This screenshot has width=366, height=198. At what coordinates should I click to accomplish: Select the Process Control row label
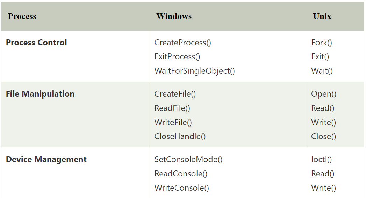tap(36, 43)
